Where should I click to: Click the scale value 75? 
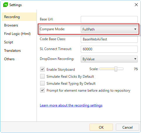[x=136, y=69]
